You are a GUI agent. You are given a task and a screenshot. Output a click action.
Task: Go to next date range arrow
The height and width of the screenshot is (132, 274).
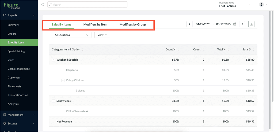(x=242, y=24)
